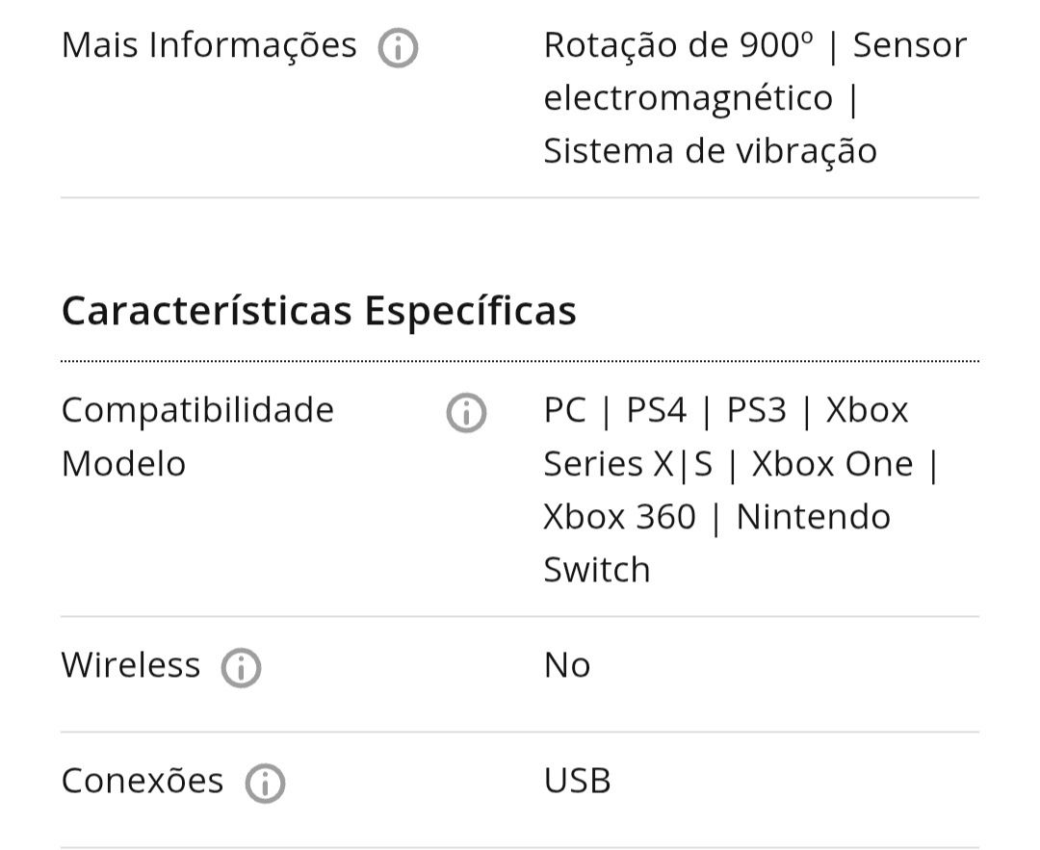Click the Compatibilidade Modelo label
Image resolution: width=1040 pixels, height=850 pixels.
click(x=197, y=437)
